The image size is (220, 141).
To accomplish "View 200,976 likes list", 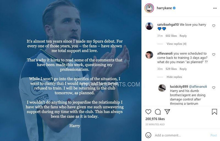I will coord(155,119).
